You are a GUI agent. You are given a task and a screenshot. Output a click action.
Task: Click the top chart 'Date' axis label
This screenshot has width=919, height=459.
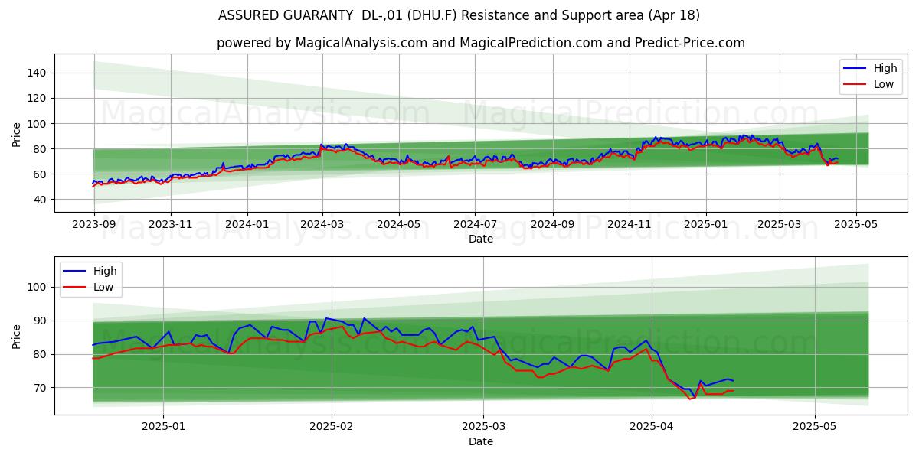pyautogui.click(x=481, y=239)
